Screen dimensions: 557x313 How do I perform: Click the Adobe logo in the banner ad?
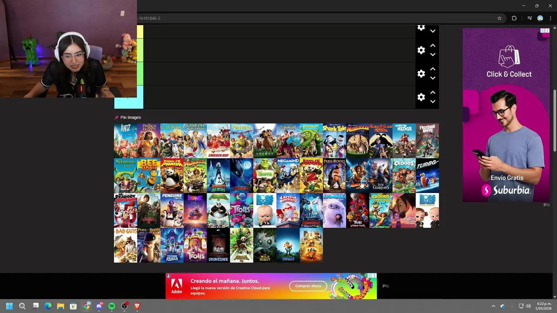click(177, 286)
